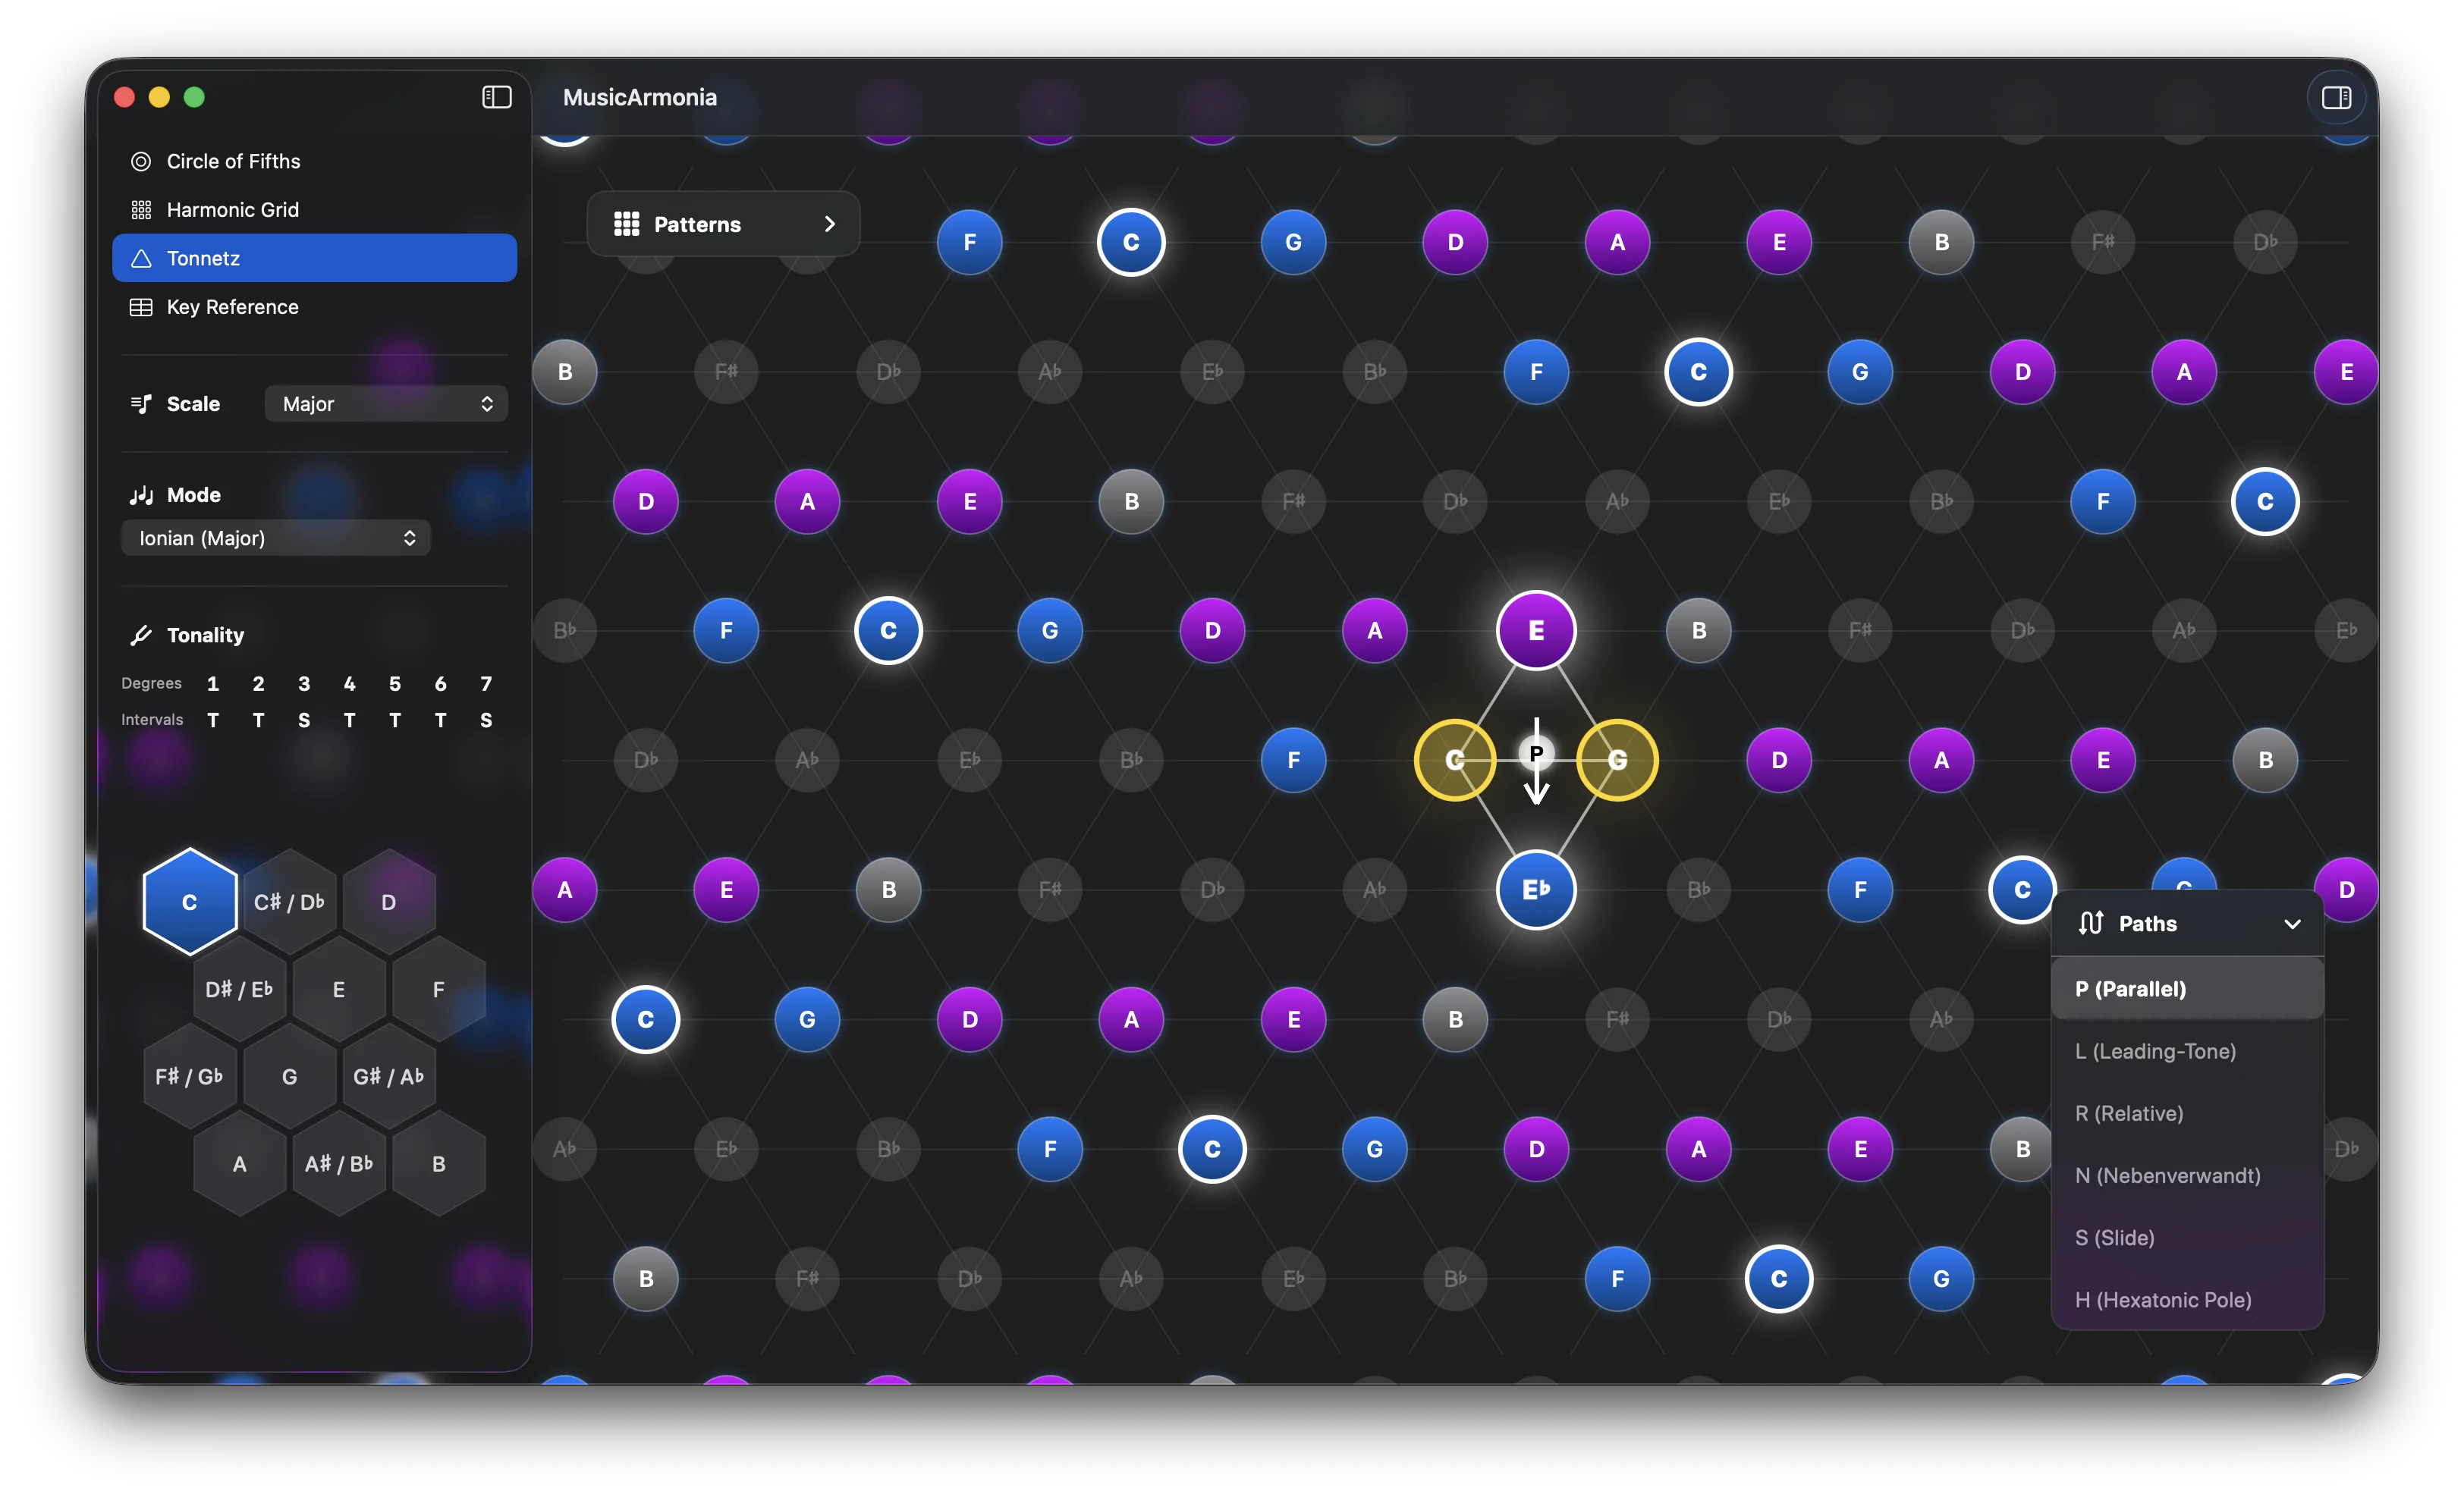Click scale degree 7
Screen dimensions: 2464x1497
(486, 683)
